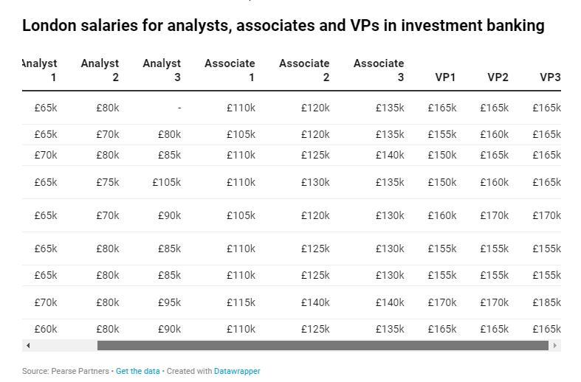Click the right scroll arrow of table scrollbar
581x382 pixels.
click(554, 345)
